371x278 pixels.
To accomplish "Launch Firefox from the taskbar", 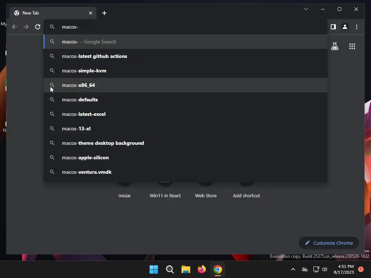I will point(201,269).
